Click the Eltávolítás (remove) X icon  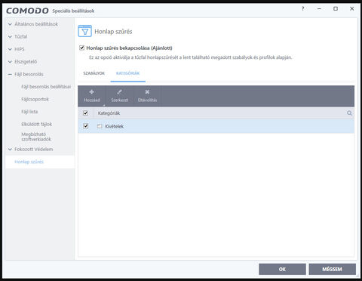tap(147, 92)
